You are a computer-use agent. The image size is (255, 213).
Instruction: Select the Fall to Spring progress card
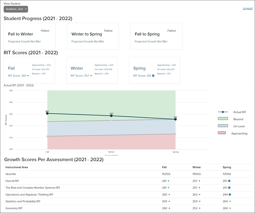pyautogui.click(x=156, y=36)
